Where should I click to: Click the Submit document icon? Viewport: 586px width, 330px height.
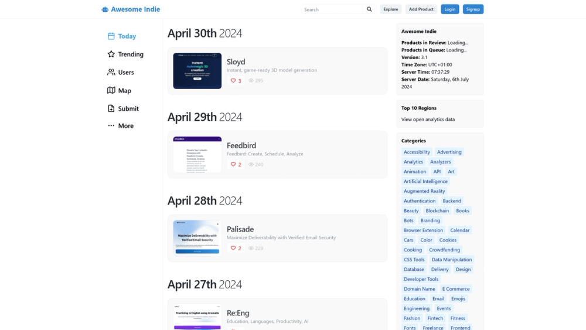point(111,108)
